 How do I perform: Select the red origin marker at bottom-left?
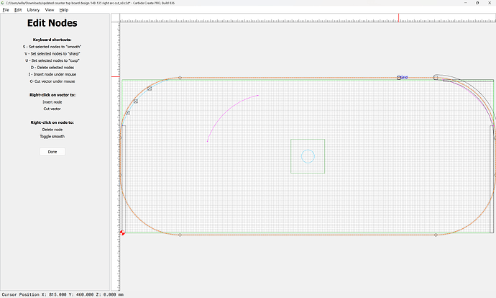pyautogui.click(x=122, y=232)
